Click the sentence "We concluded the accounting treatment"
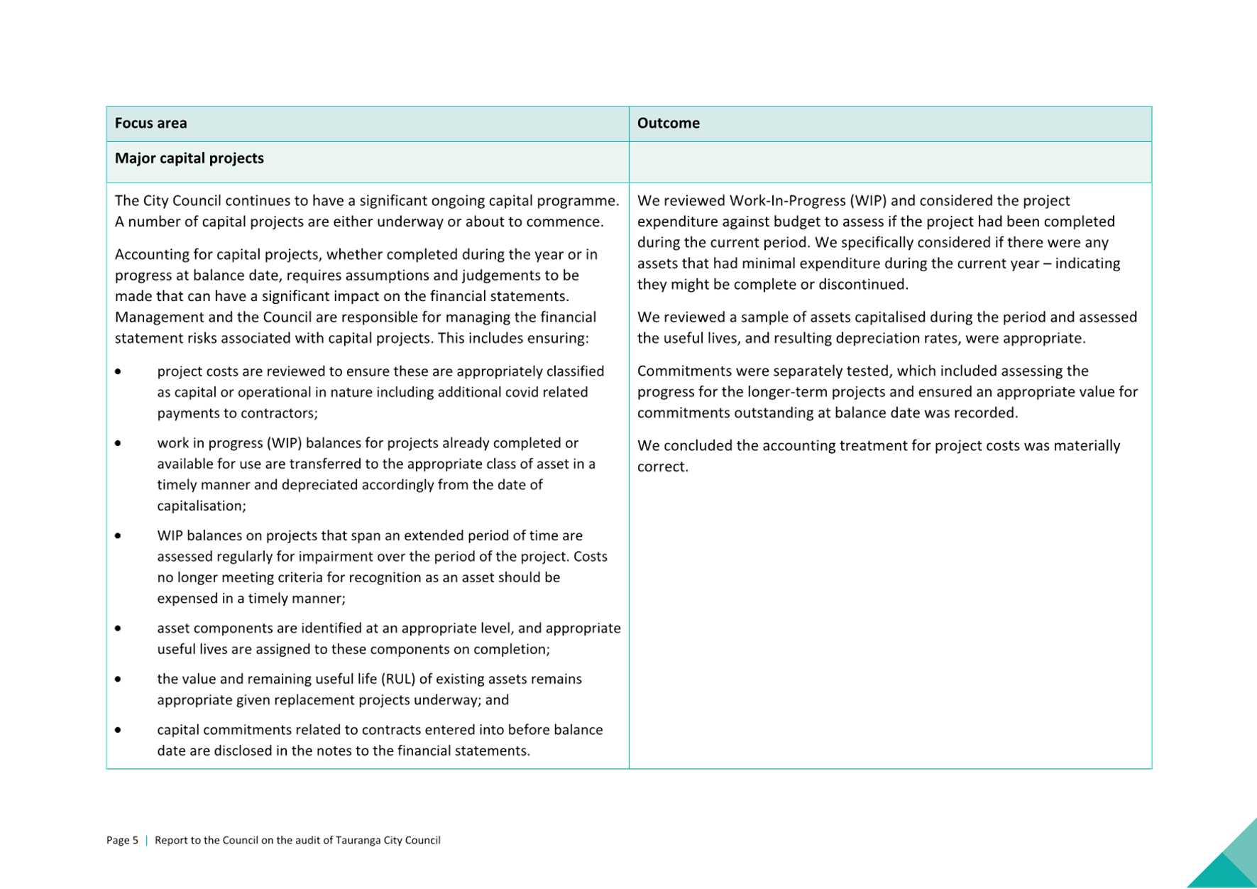 coord(879,456)
